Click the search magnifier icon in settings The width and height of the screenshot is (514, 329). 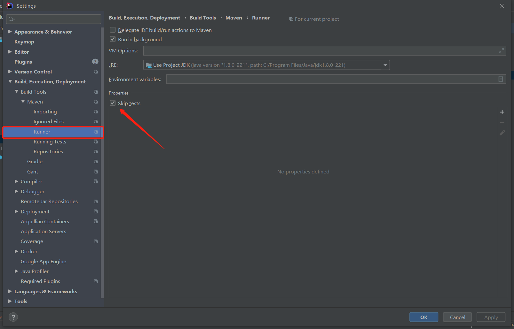tap(12, 19)
